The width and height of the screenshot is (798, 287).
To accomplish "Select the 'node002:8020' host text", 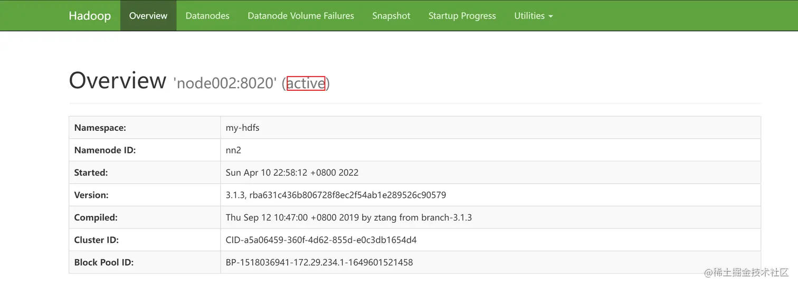I will tap(225, 83).
